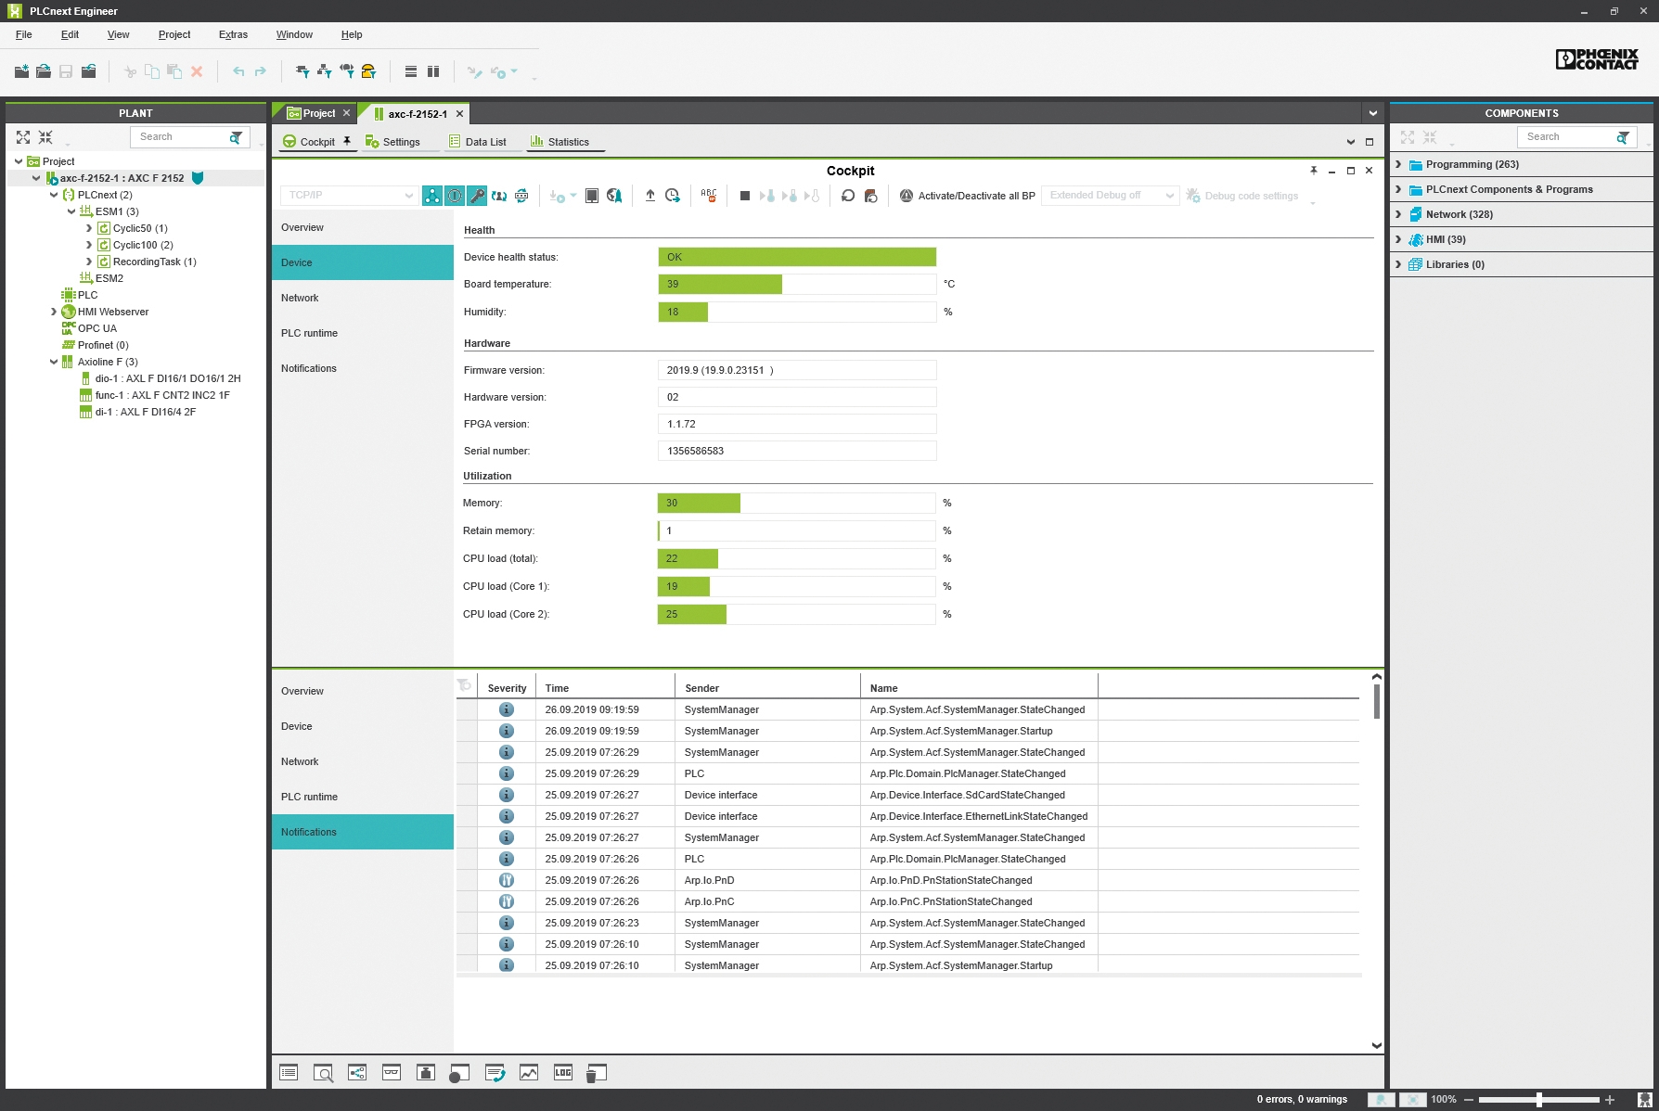Collapse the Axioline F (3) tree node
The width and height of the screenshot is (1659, 1111).
tap(54, 362)
